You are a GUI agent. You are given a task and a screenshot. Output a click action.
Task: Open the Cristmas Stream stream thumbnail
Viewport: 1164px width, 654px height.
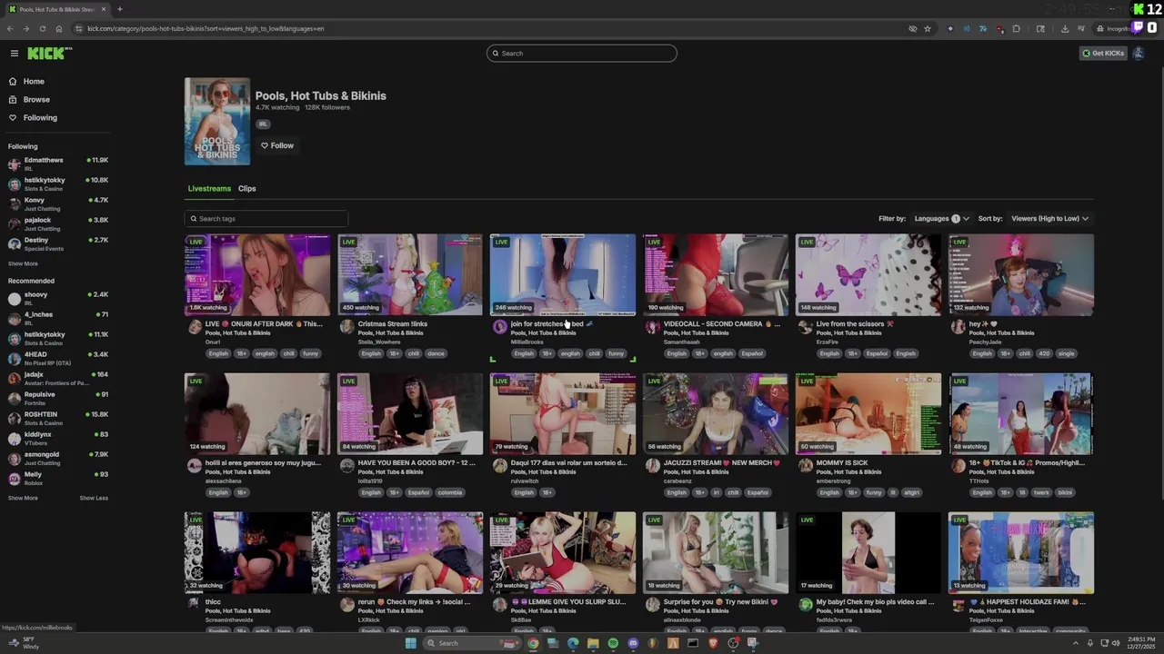(x=410, y=275)
